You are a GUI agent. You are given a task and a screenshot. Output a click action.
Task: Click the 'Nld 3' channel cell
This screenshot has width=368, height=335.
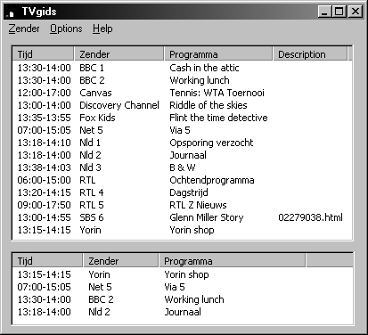click(x=90, y=167)
